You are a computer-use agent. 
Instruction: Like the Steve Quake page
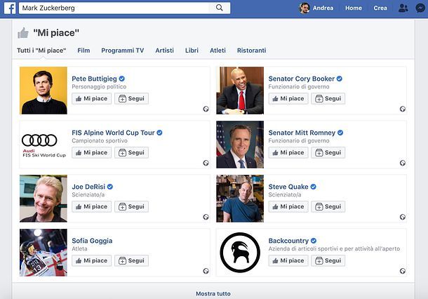click(x=288, y=207)
